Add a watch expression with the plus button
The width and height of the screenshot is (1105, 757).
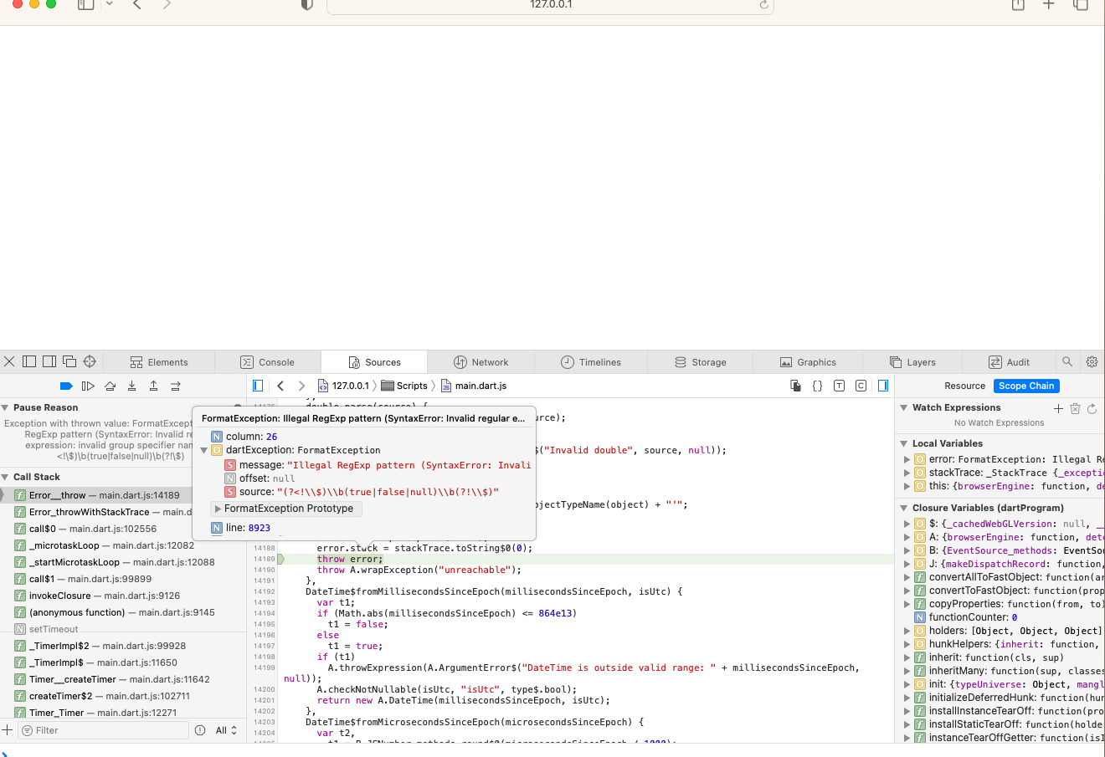tap(1058, 408)
